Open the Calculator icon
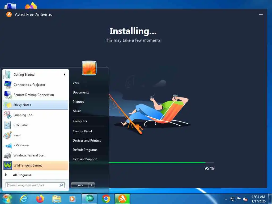 tap(8, 125)
